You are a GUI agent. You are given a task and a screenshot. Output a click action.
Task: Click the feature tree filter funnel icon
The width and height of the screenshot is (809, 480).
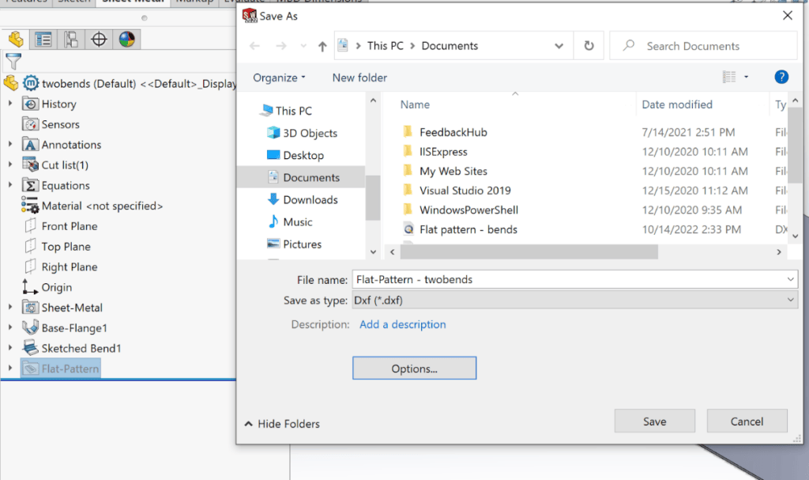[x=14, y=61]
